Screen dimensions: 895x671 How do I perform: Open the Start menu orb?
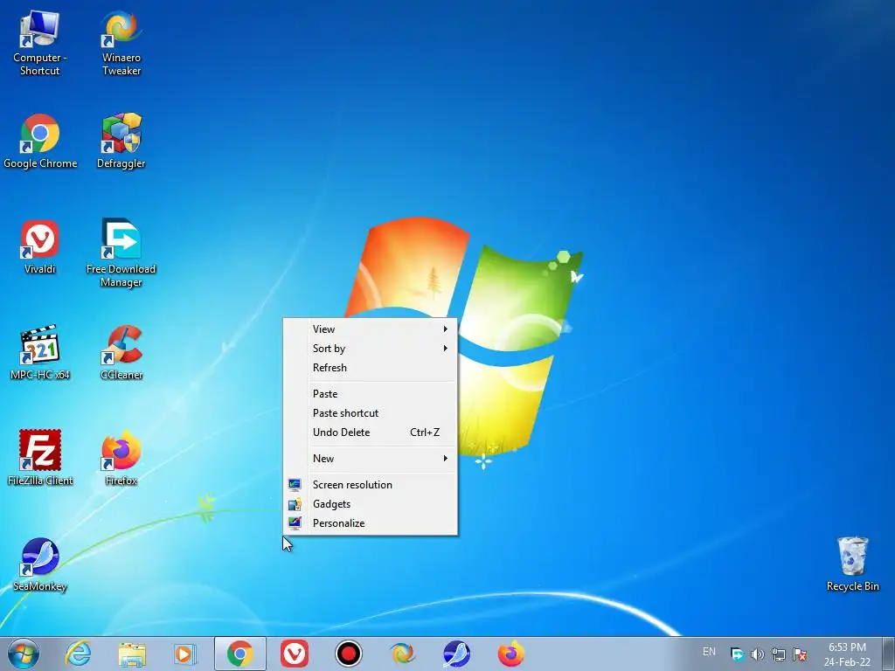tap(24, 654)
